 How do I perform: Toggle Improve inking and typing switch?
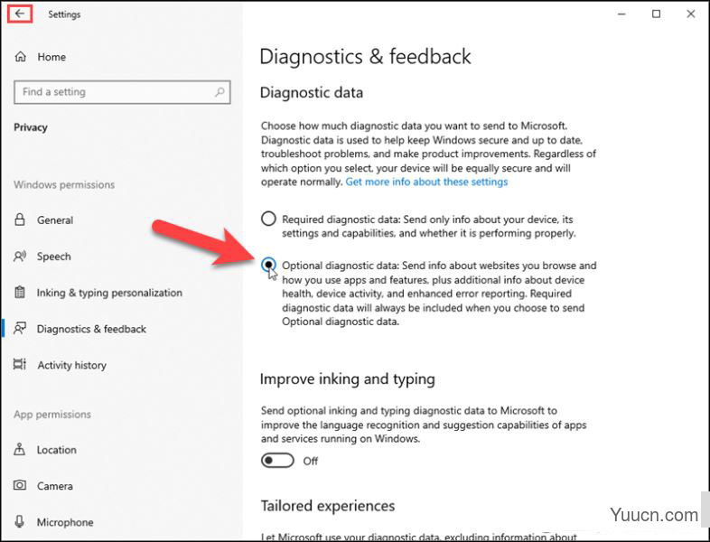tap(277, 461)
